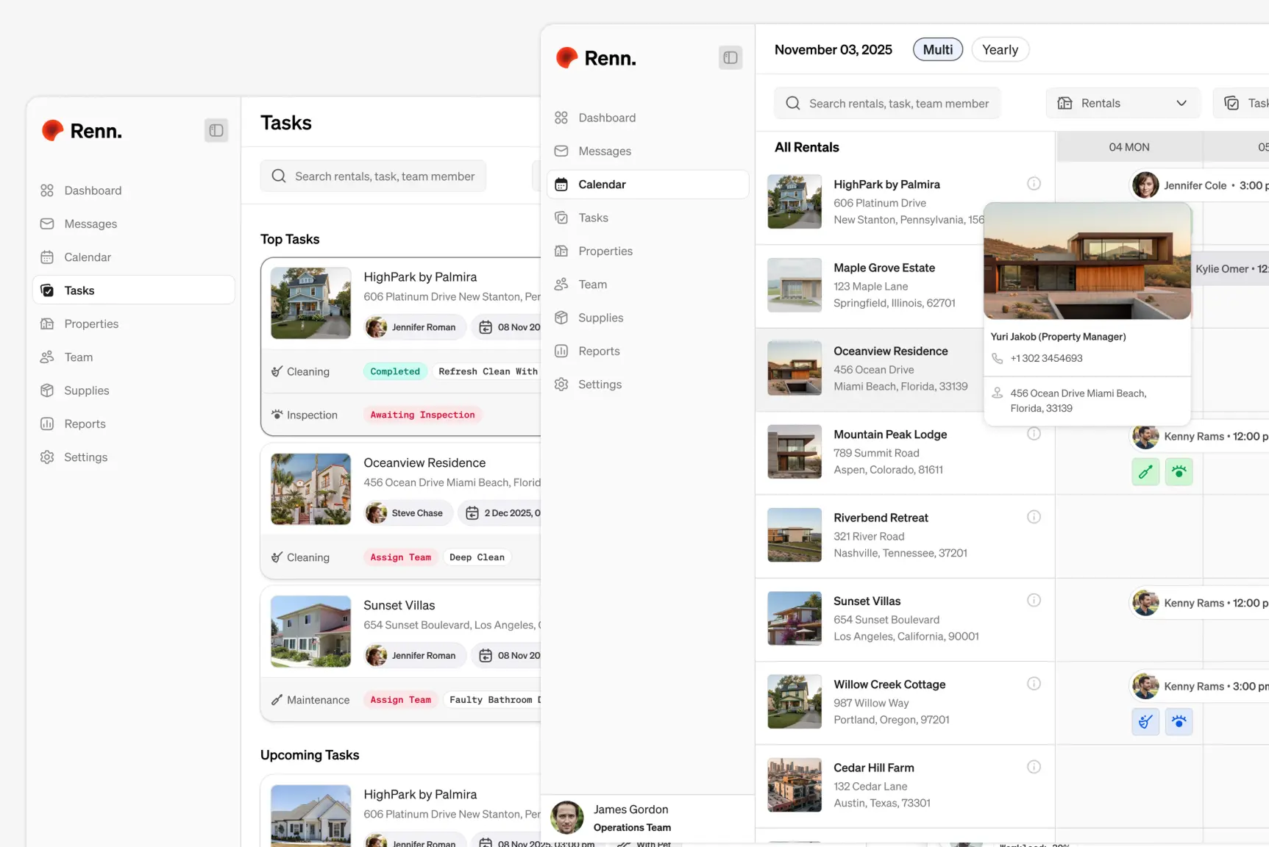The width and height of the screenshot is (1269, 847).
Task: Open James Gordon user profile menu
Action: [631, 818]
